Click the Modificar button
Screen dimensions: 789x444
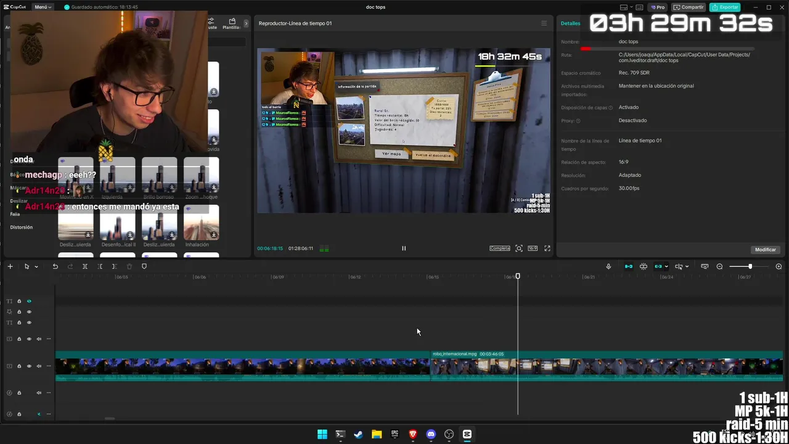766,250
